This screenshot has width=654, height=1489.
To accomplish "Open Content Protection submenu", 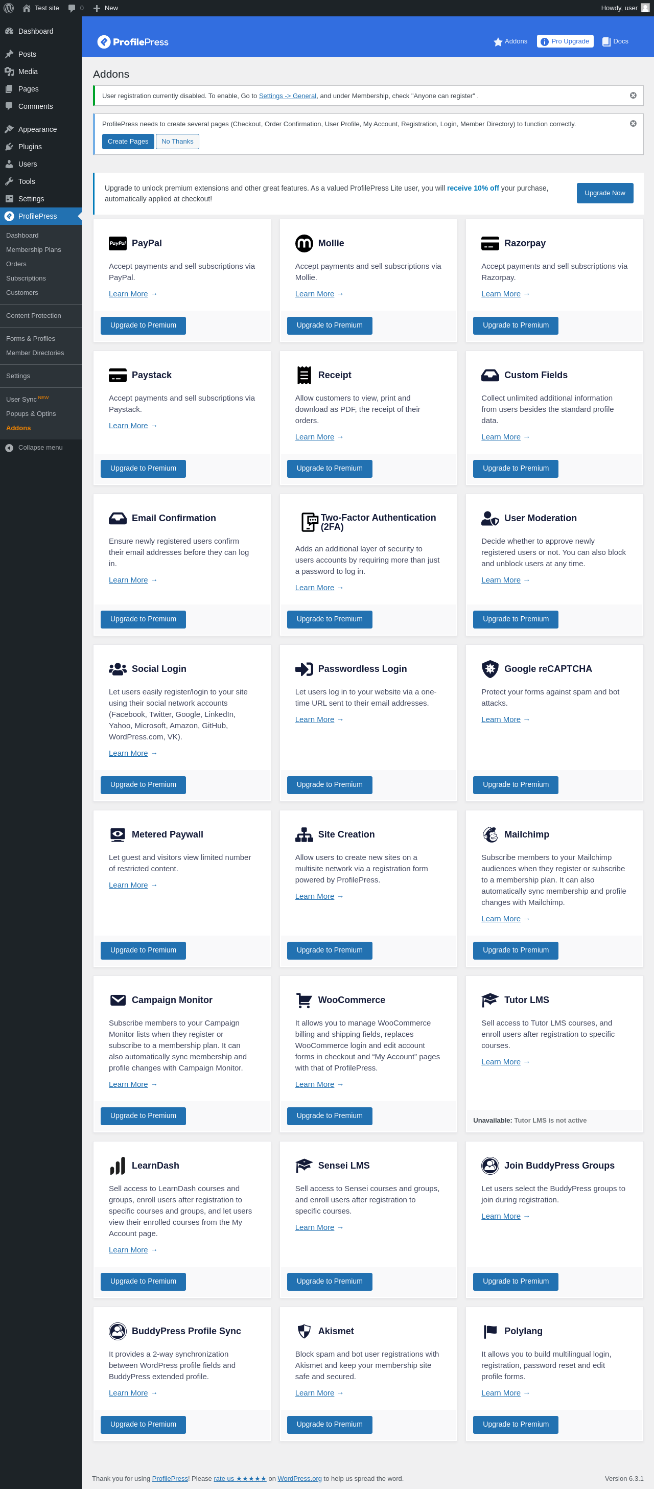I will point(34,316).
